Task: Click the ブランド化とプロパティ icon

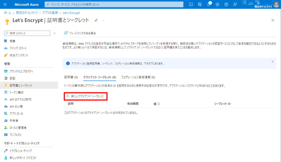Action: click(6, 71)
